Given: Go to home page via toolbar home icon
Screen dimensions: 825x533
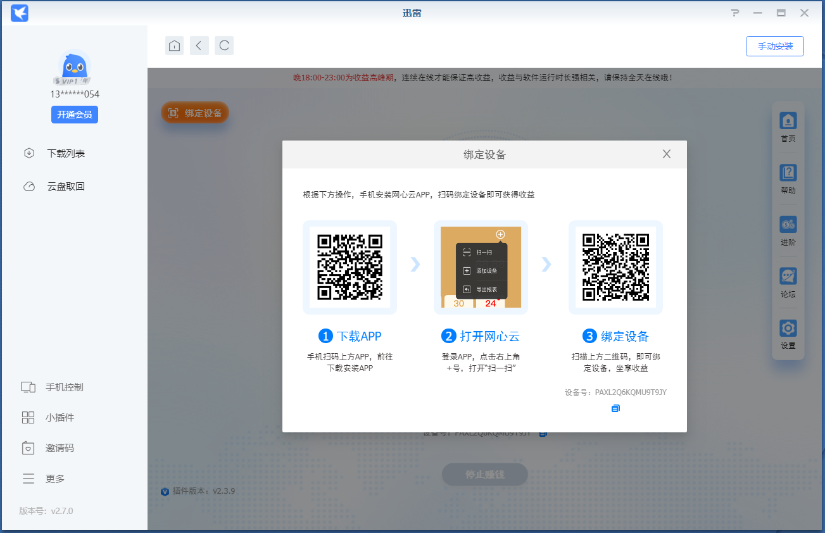Looking at the screenshot, I should click(175, 46).
